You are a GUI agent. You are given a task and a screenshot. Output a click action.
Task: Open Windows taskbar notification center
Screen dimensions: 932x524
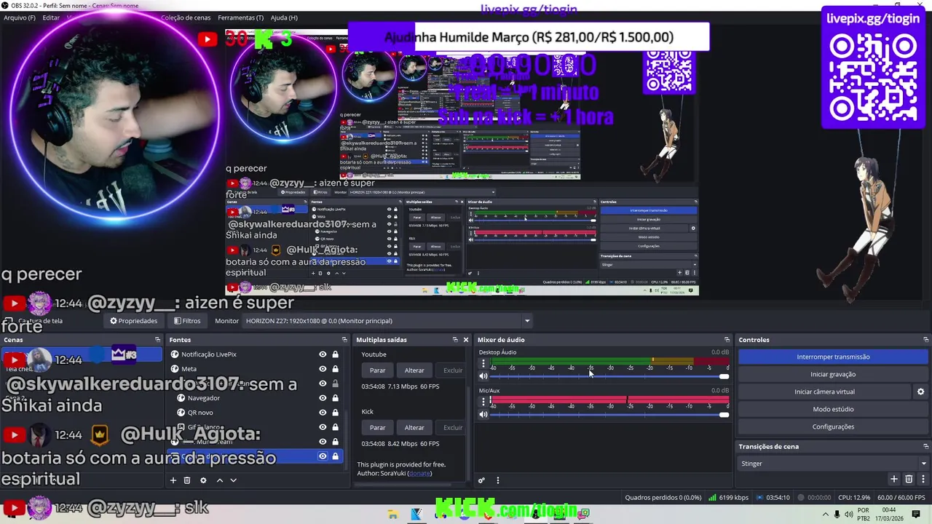pos(916,515)
